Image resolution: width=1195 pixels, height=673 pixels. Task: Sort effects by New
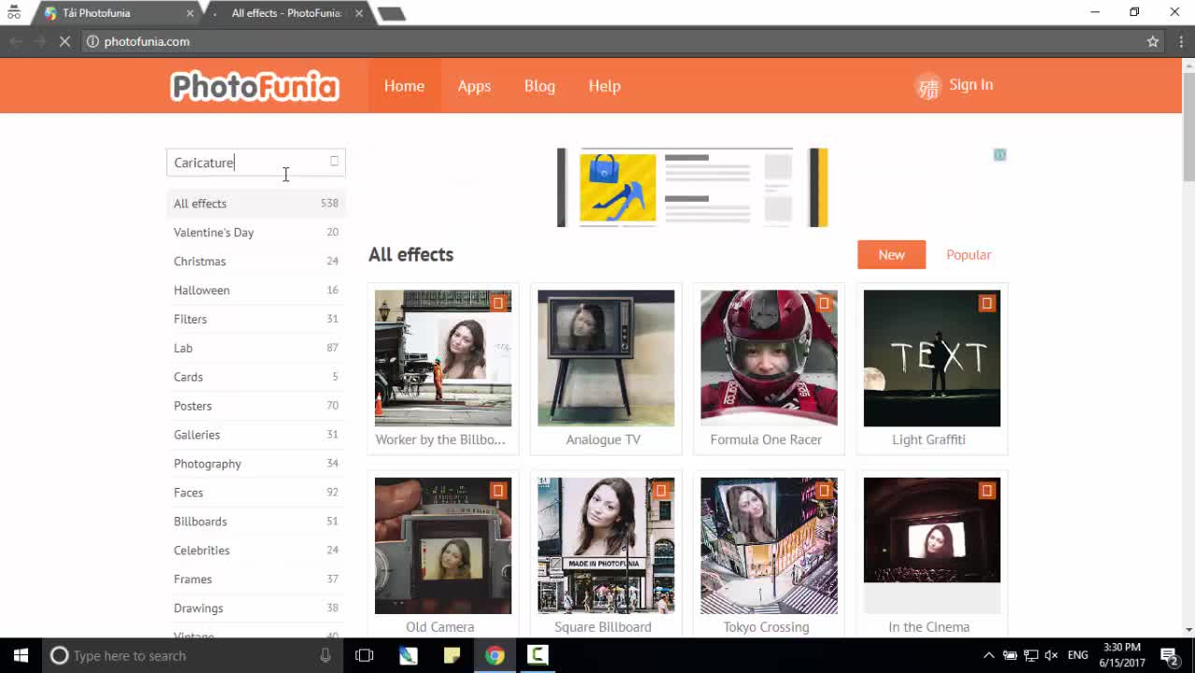tap(891, 254)
